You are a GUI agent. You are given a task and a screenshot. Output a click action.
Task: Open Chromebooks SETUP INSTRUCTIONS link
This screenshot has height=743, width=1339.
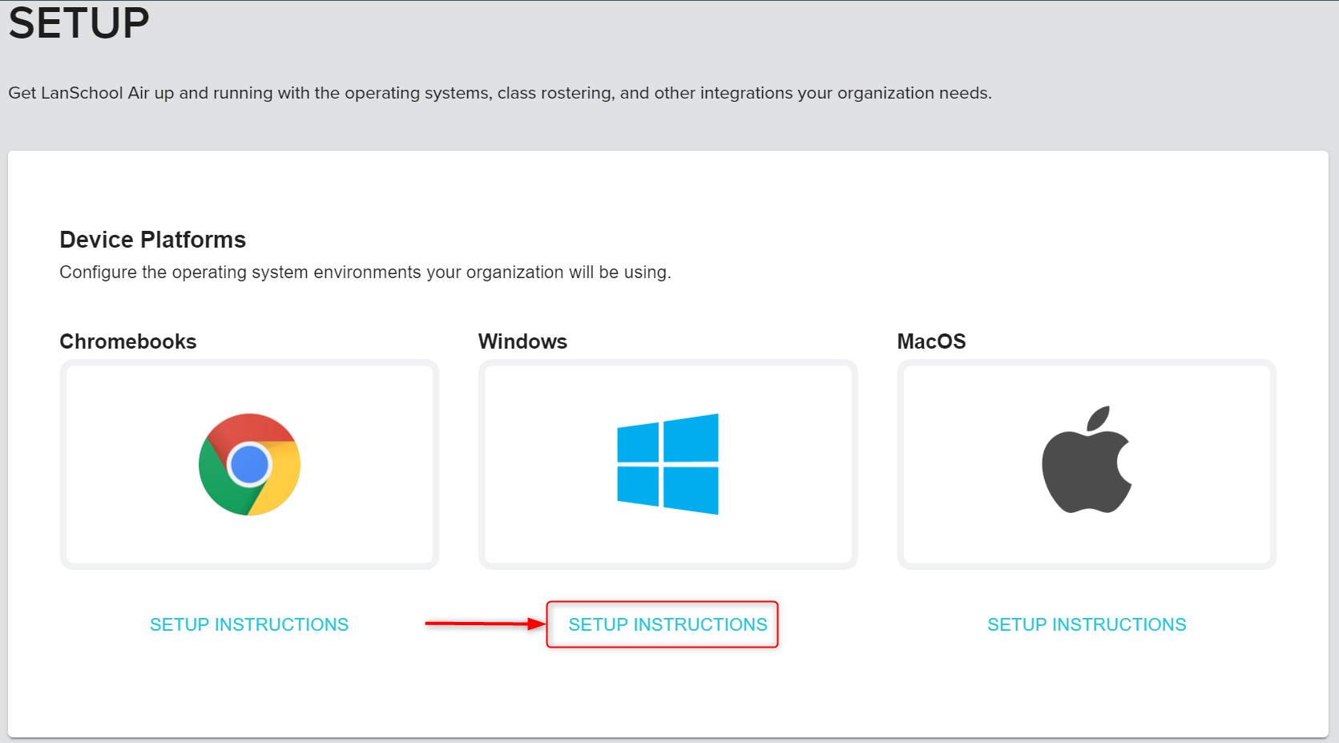249,624
